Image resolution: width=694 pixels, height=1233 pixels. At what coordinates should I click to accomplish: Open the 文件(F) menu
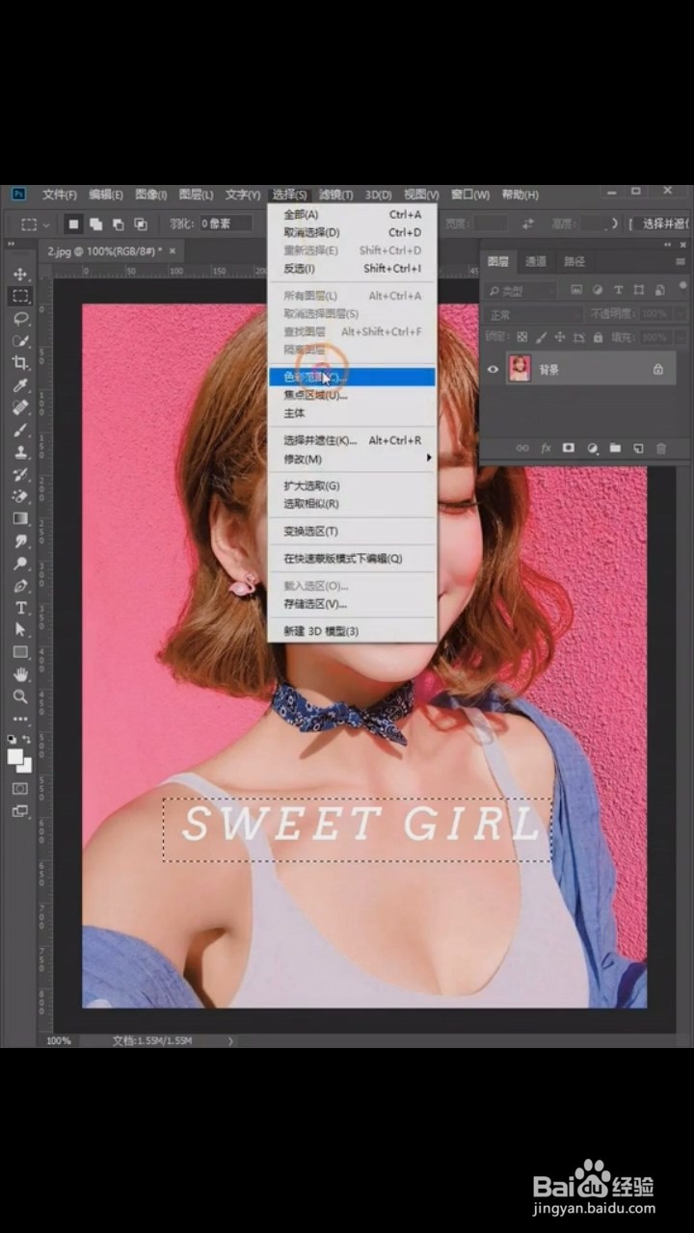tap(59, 195)
